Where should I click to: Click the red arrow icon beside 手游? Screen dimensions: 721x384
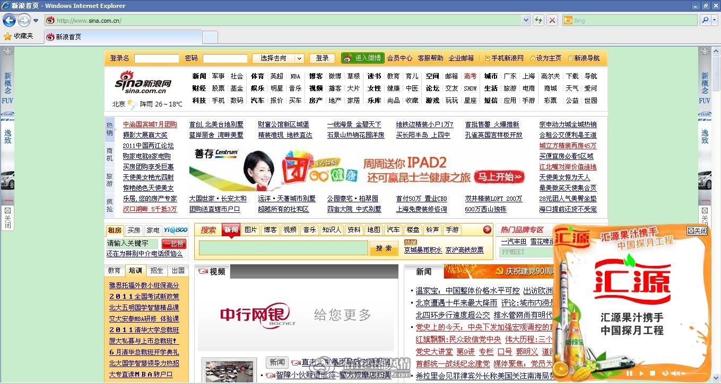[x=487, y=230]
